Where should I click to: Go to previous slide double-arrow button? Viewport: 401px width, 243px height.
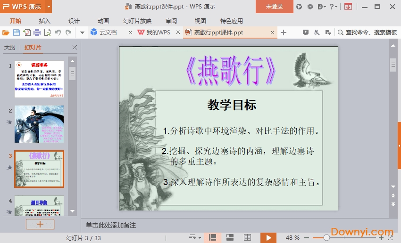point(393,196)
